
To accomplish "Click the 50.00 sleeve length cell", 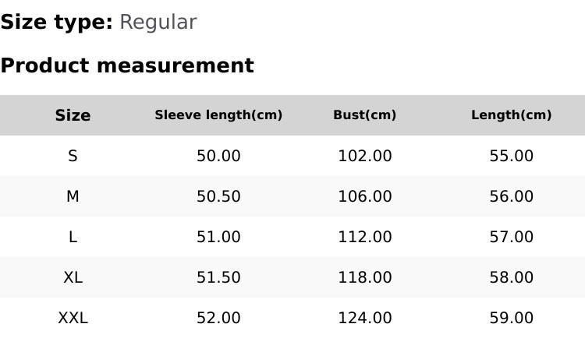I will (x=218, y=156).
